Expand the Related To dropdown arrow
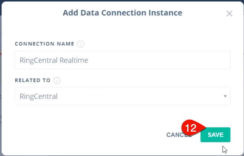 (225, 96)
